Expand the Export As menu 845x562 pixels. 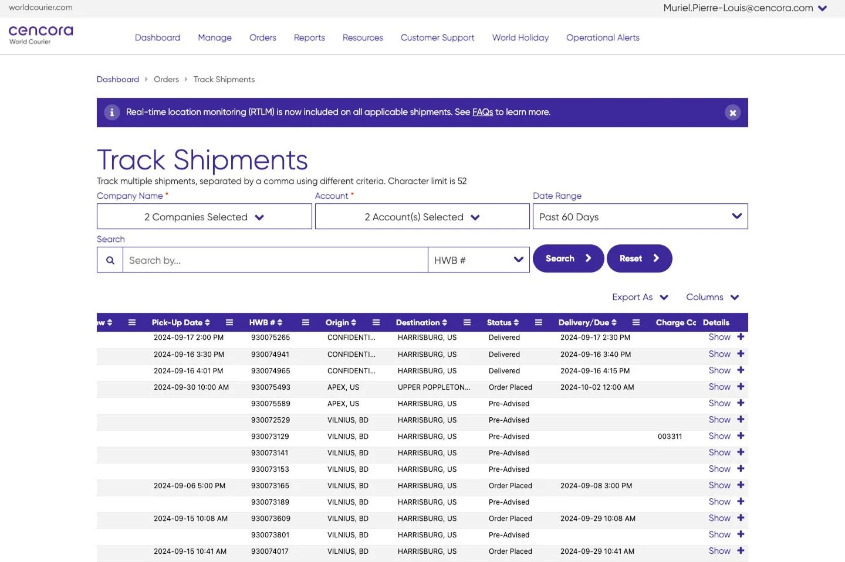(640, 297)
